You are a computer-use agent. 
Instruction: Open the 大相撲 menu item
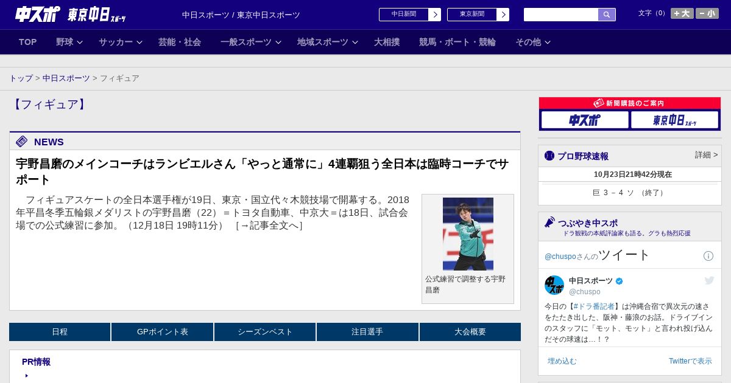[x=387, y=42]
